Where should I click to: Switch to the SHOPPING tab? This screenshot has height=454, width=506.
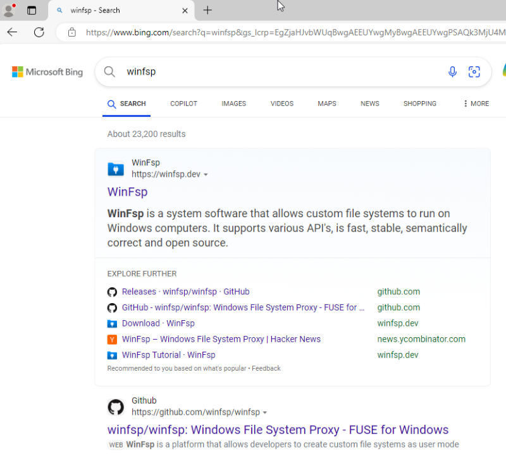coord(420,104)
